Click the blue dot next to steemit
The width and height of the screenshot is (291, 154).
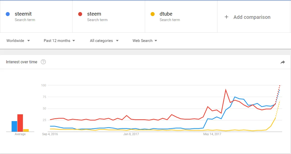click(8, 14)
